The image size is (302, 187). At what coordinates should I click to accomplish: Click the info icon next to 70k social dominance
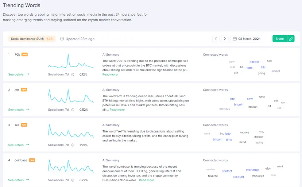(x=73, y=75)
